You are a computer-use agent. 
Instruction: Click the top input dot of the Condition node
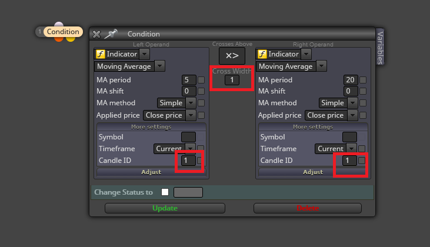[x=59, y=24]
